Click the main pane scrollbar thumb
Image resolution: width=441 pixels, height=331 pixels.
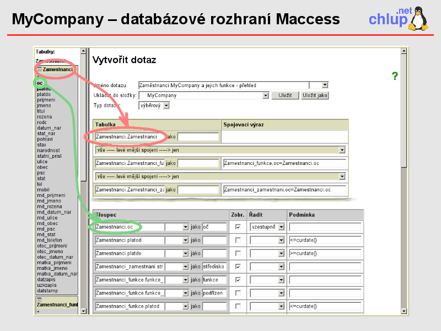click(404, 111)
